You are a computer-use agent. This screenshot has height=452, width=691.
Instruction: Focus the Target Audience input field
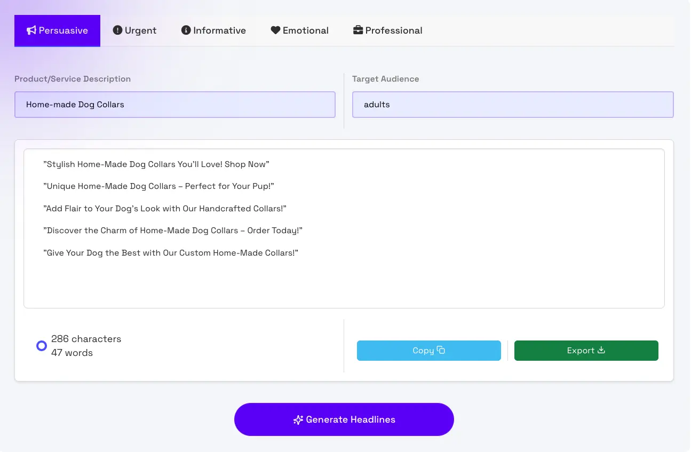[513, 105]
